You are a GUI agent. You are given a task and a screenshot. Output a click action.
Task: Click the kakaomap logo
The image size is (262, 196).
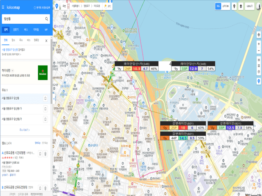point(13,7)
